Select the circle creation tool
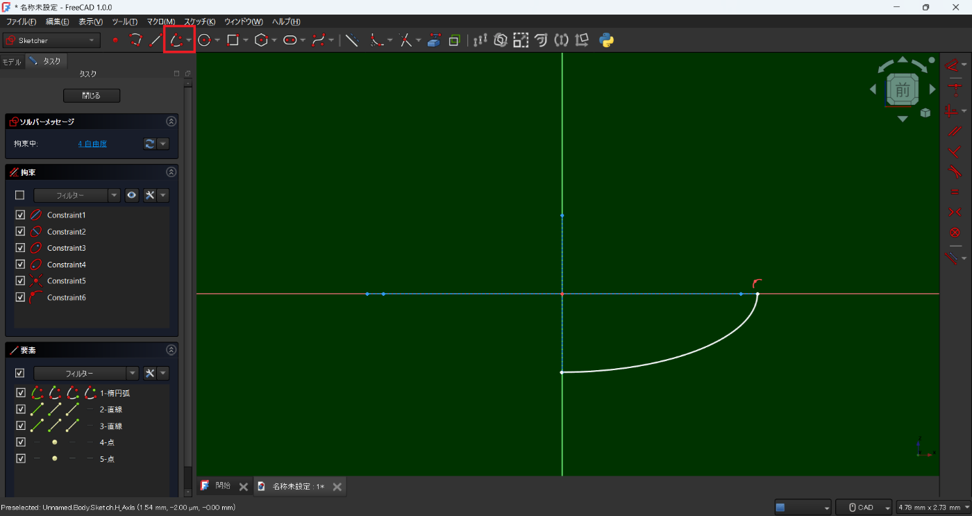Viewport: 972px width, 516px height. click(204, 40)
